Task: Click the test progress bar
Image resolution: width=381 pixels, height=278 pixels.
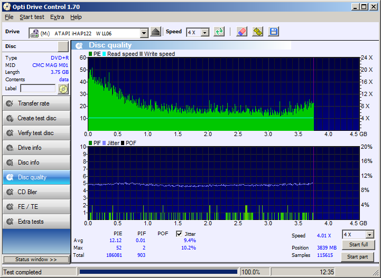Action: (159, 272)
